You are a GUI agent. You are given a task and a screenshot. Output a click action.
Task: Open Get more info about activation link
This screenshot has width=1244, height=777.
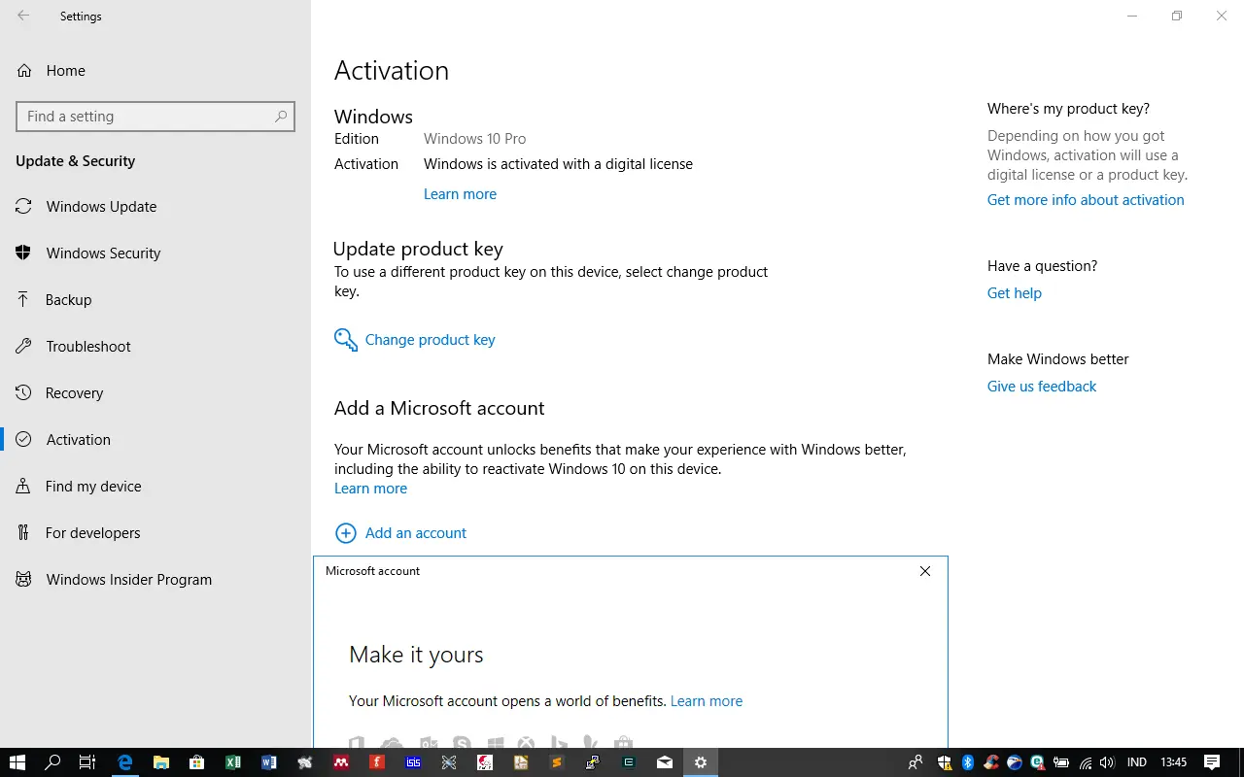[1086, 200]
